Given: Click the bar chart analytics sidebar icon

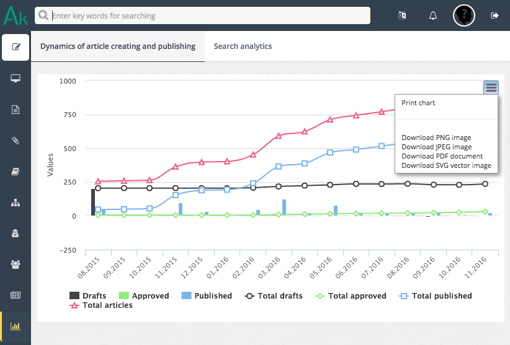Looking at the screenshot, I should 16,326.
